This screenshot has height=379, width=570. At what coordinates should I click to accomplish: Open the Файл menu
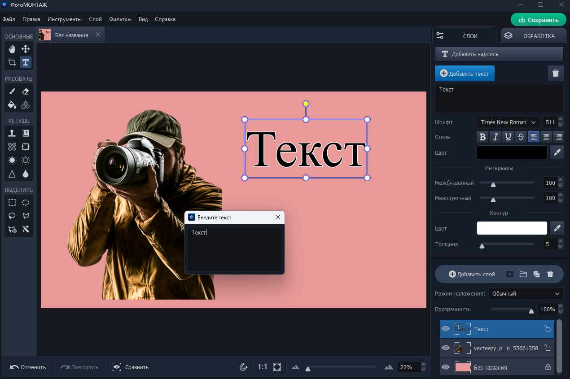9,19
